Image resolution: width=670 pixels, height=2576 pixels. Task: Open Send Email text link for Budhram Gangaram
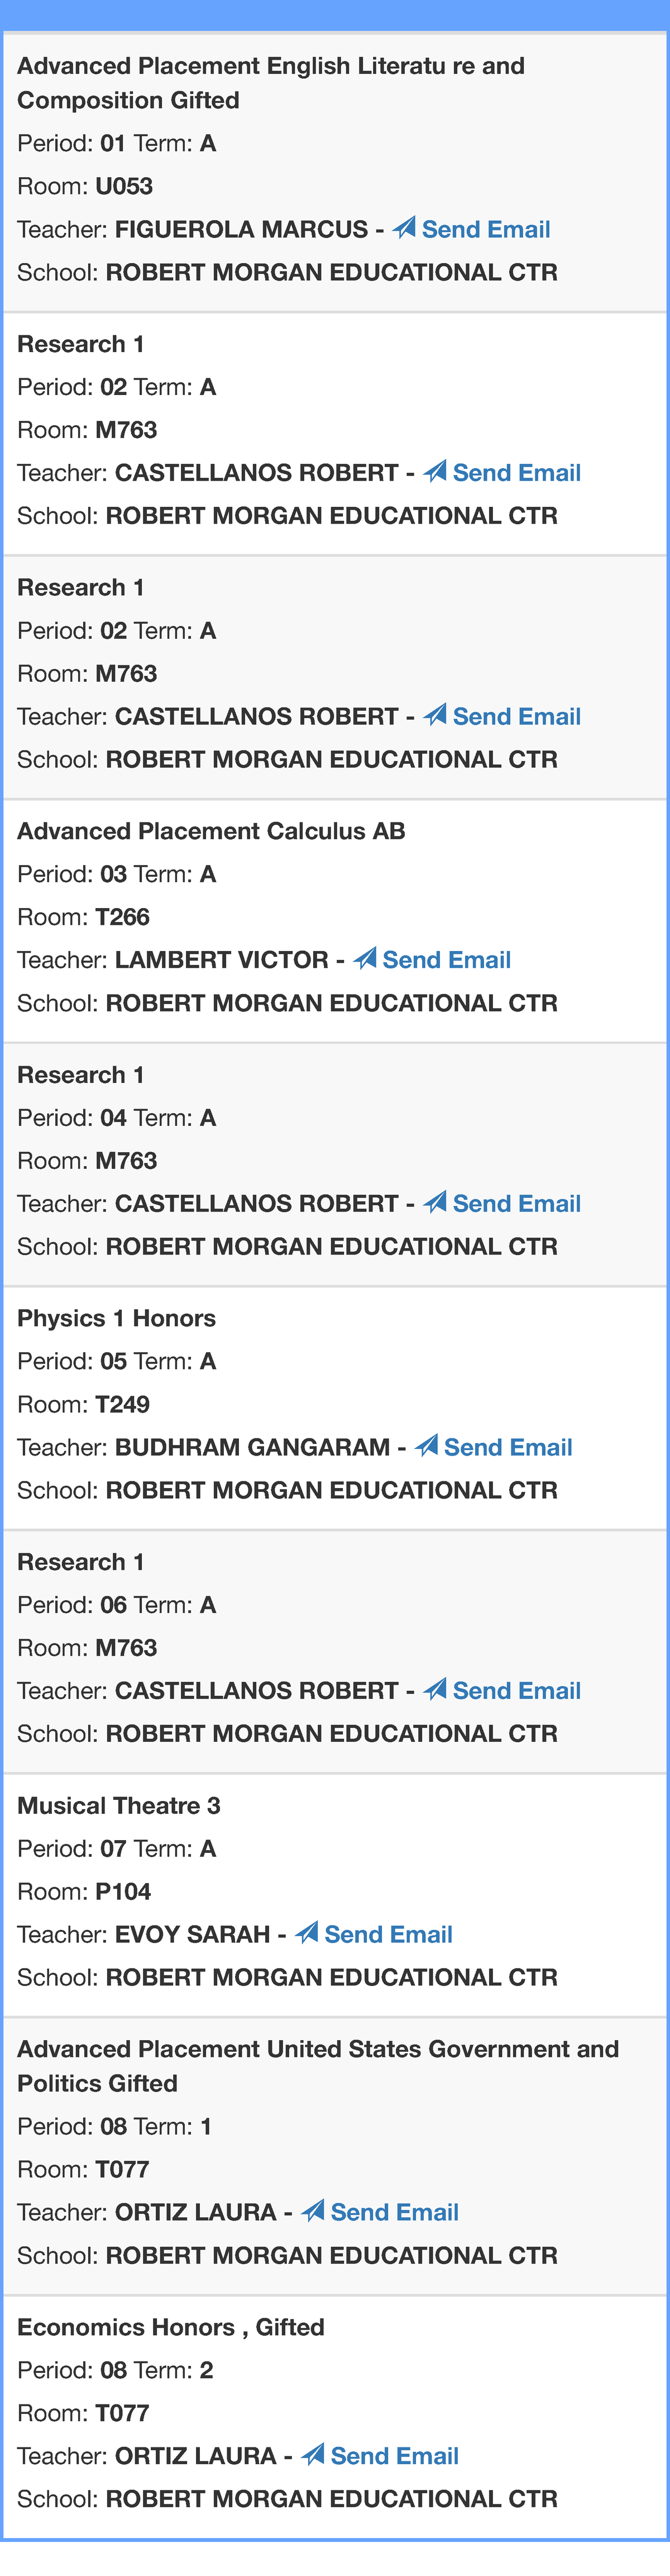508,1447
